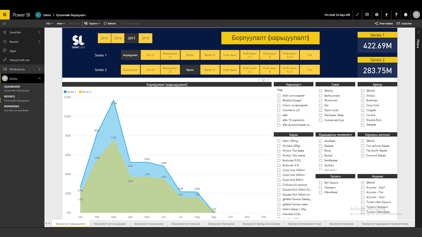Click the download icon in header
The image size is (422, 237).
point(386,15)
